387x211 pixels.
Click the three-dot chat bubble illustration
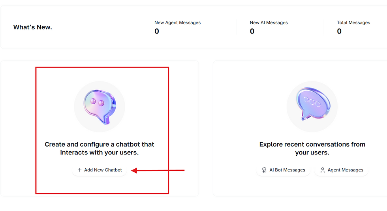point(313,104)
